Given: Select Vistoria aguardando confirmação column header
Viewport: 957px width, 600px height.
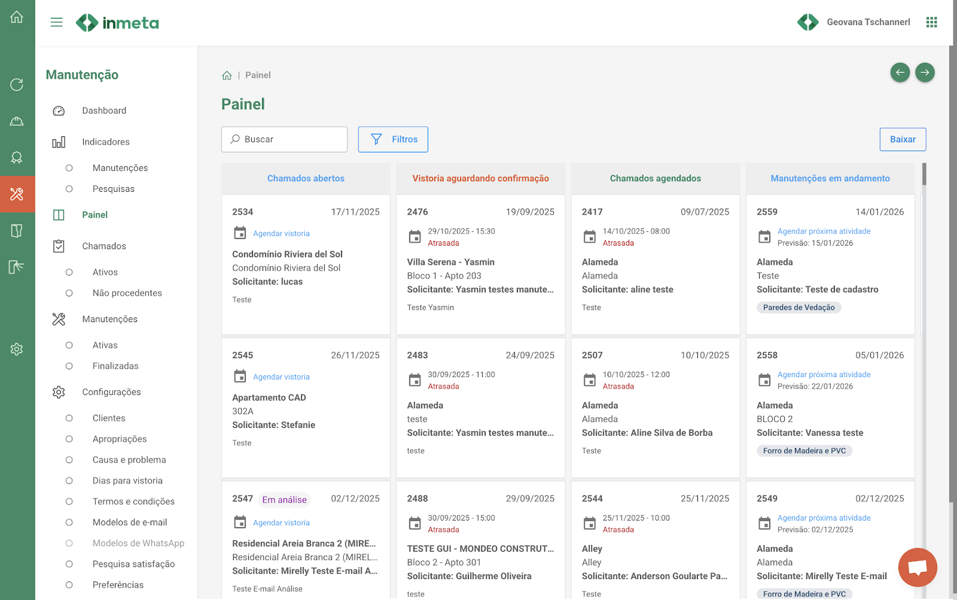Looking at the screenshot, I should [480, 178].
